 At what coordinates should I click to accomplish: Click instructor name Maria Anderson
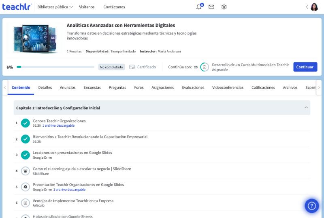(169, 51)
